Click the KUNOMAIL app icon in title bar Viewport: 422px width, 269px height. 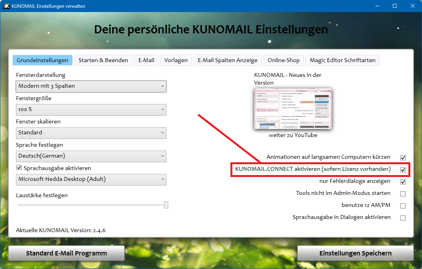point(7,6)
